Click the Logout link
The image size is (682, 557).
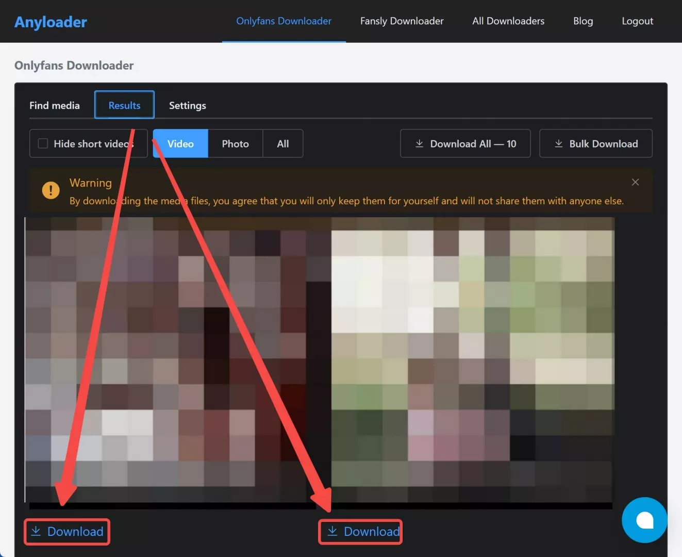[637, 21]
